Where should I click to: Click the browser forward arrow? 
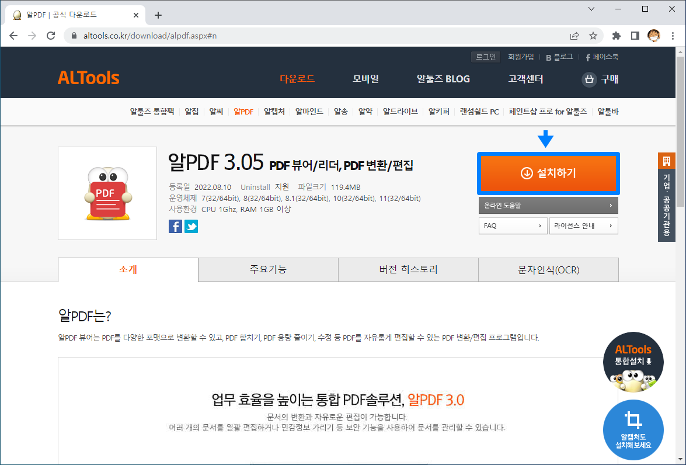[x=32, y=36]
